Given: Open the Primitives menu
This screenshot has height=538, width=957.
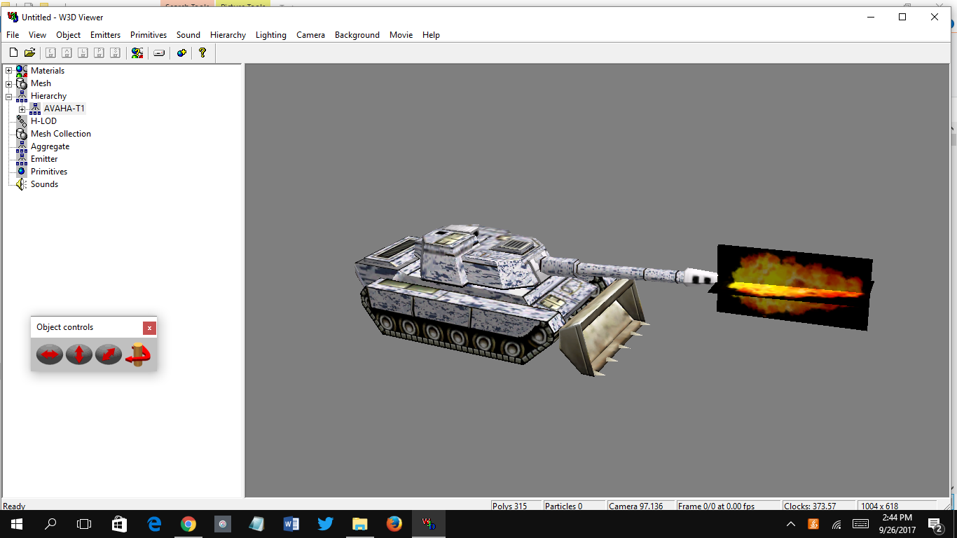Looking at the screenshot, I should pyautogui.click(x=149, y=35).
